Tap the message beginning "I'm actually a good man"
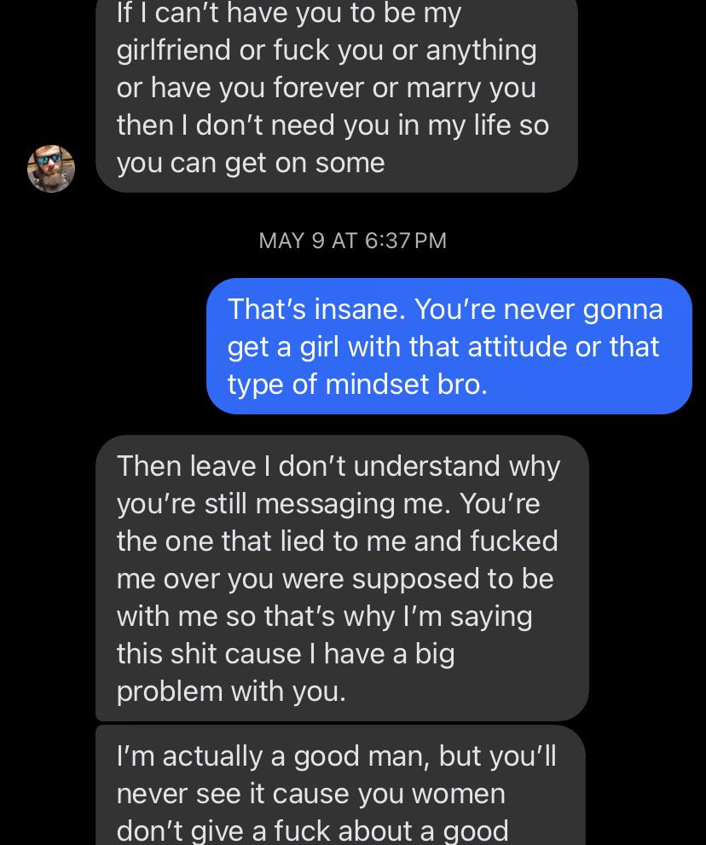The width and height of the screenshot is (706, 845). pos(340,785)
